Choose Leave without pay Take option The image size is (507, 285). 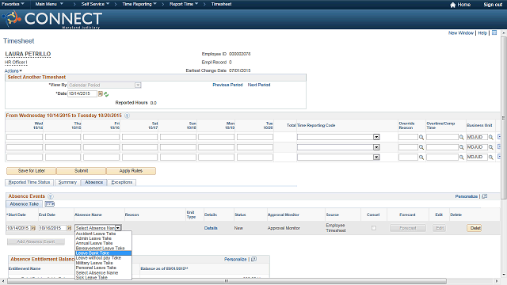103,258
